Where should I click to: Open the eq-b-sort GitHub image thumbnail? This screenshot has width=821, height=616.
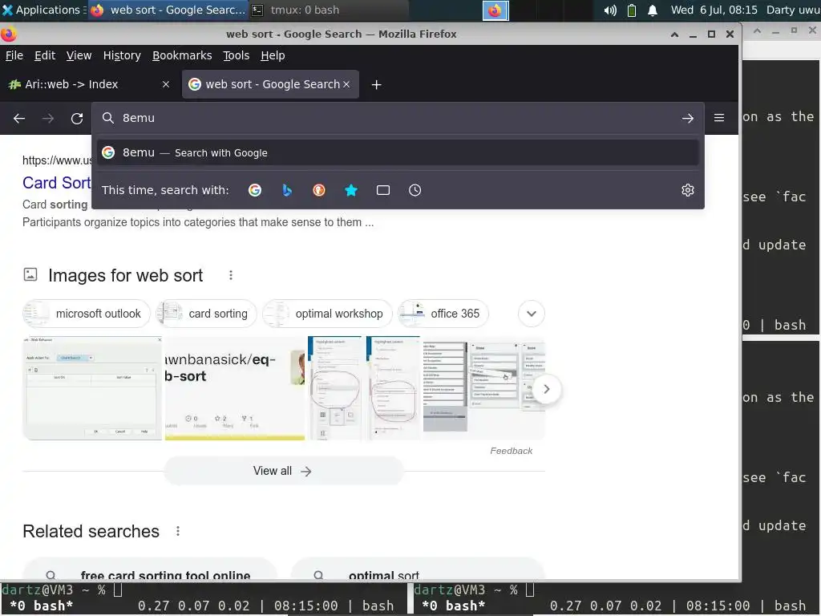pyautogui.click(x=235, y=387)
